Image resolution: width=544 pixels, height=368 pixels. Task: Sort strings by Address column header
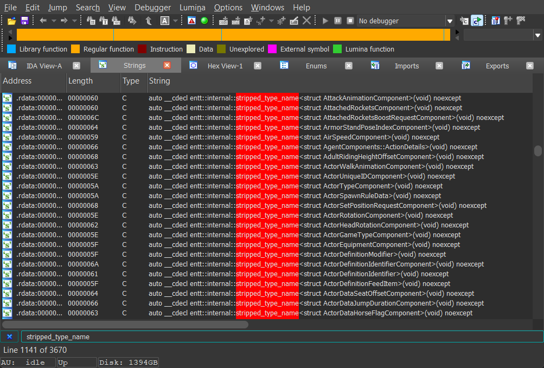click(x=33, y=81)
